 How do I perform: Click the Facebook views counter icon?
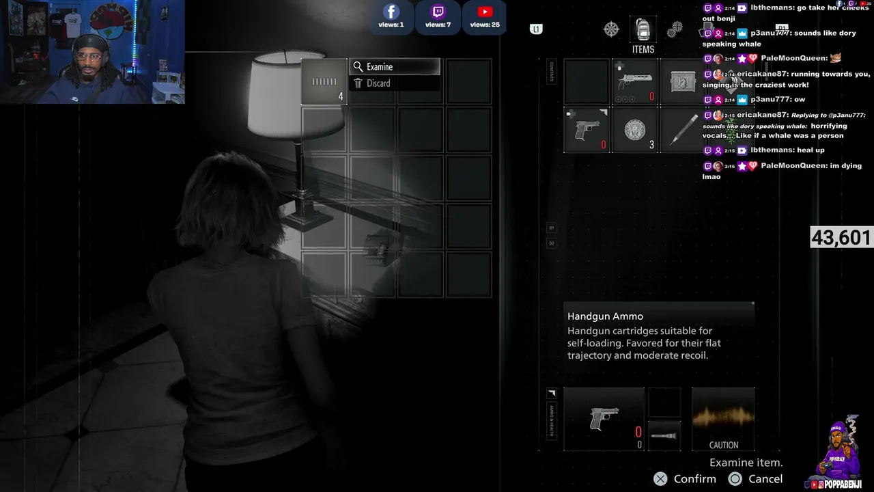[391, 12]
